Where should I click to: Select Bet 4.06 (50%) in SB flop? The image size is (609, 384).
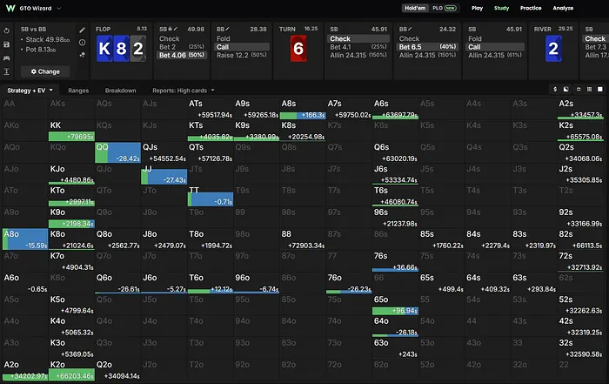(182, 55)
